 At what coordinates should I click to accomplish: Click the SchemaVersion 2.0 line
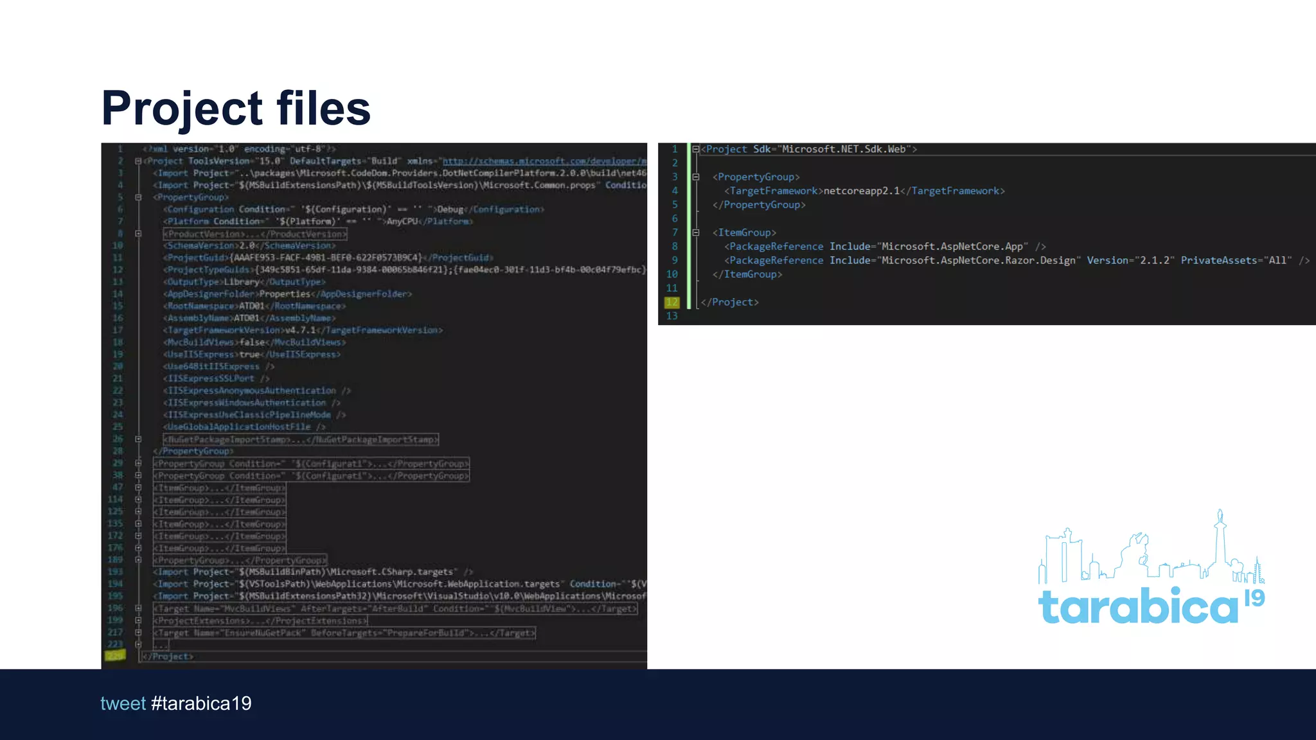249,245
